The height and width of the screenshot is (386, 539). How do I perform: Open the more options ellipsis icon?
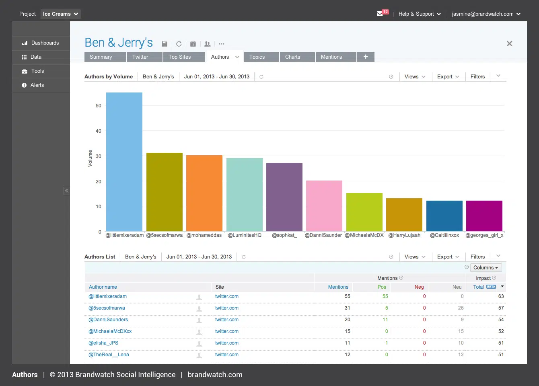point(222,44)
